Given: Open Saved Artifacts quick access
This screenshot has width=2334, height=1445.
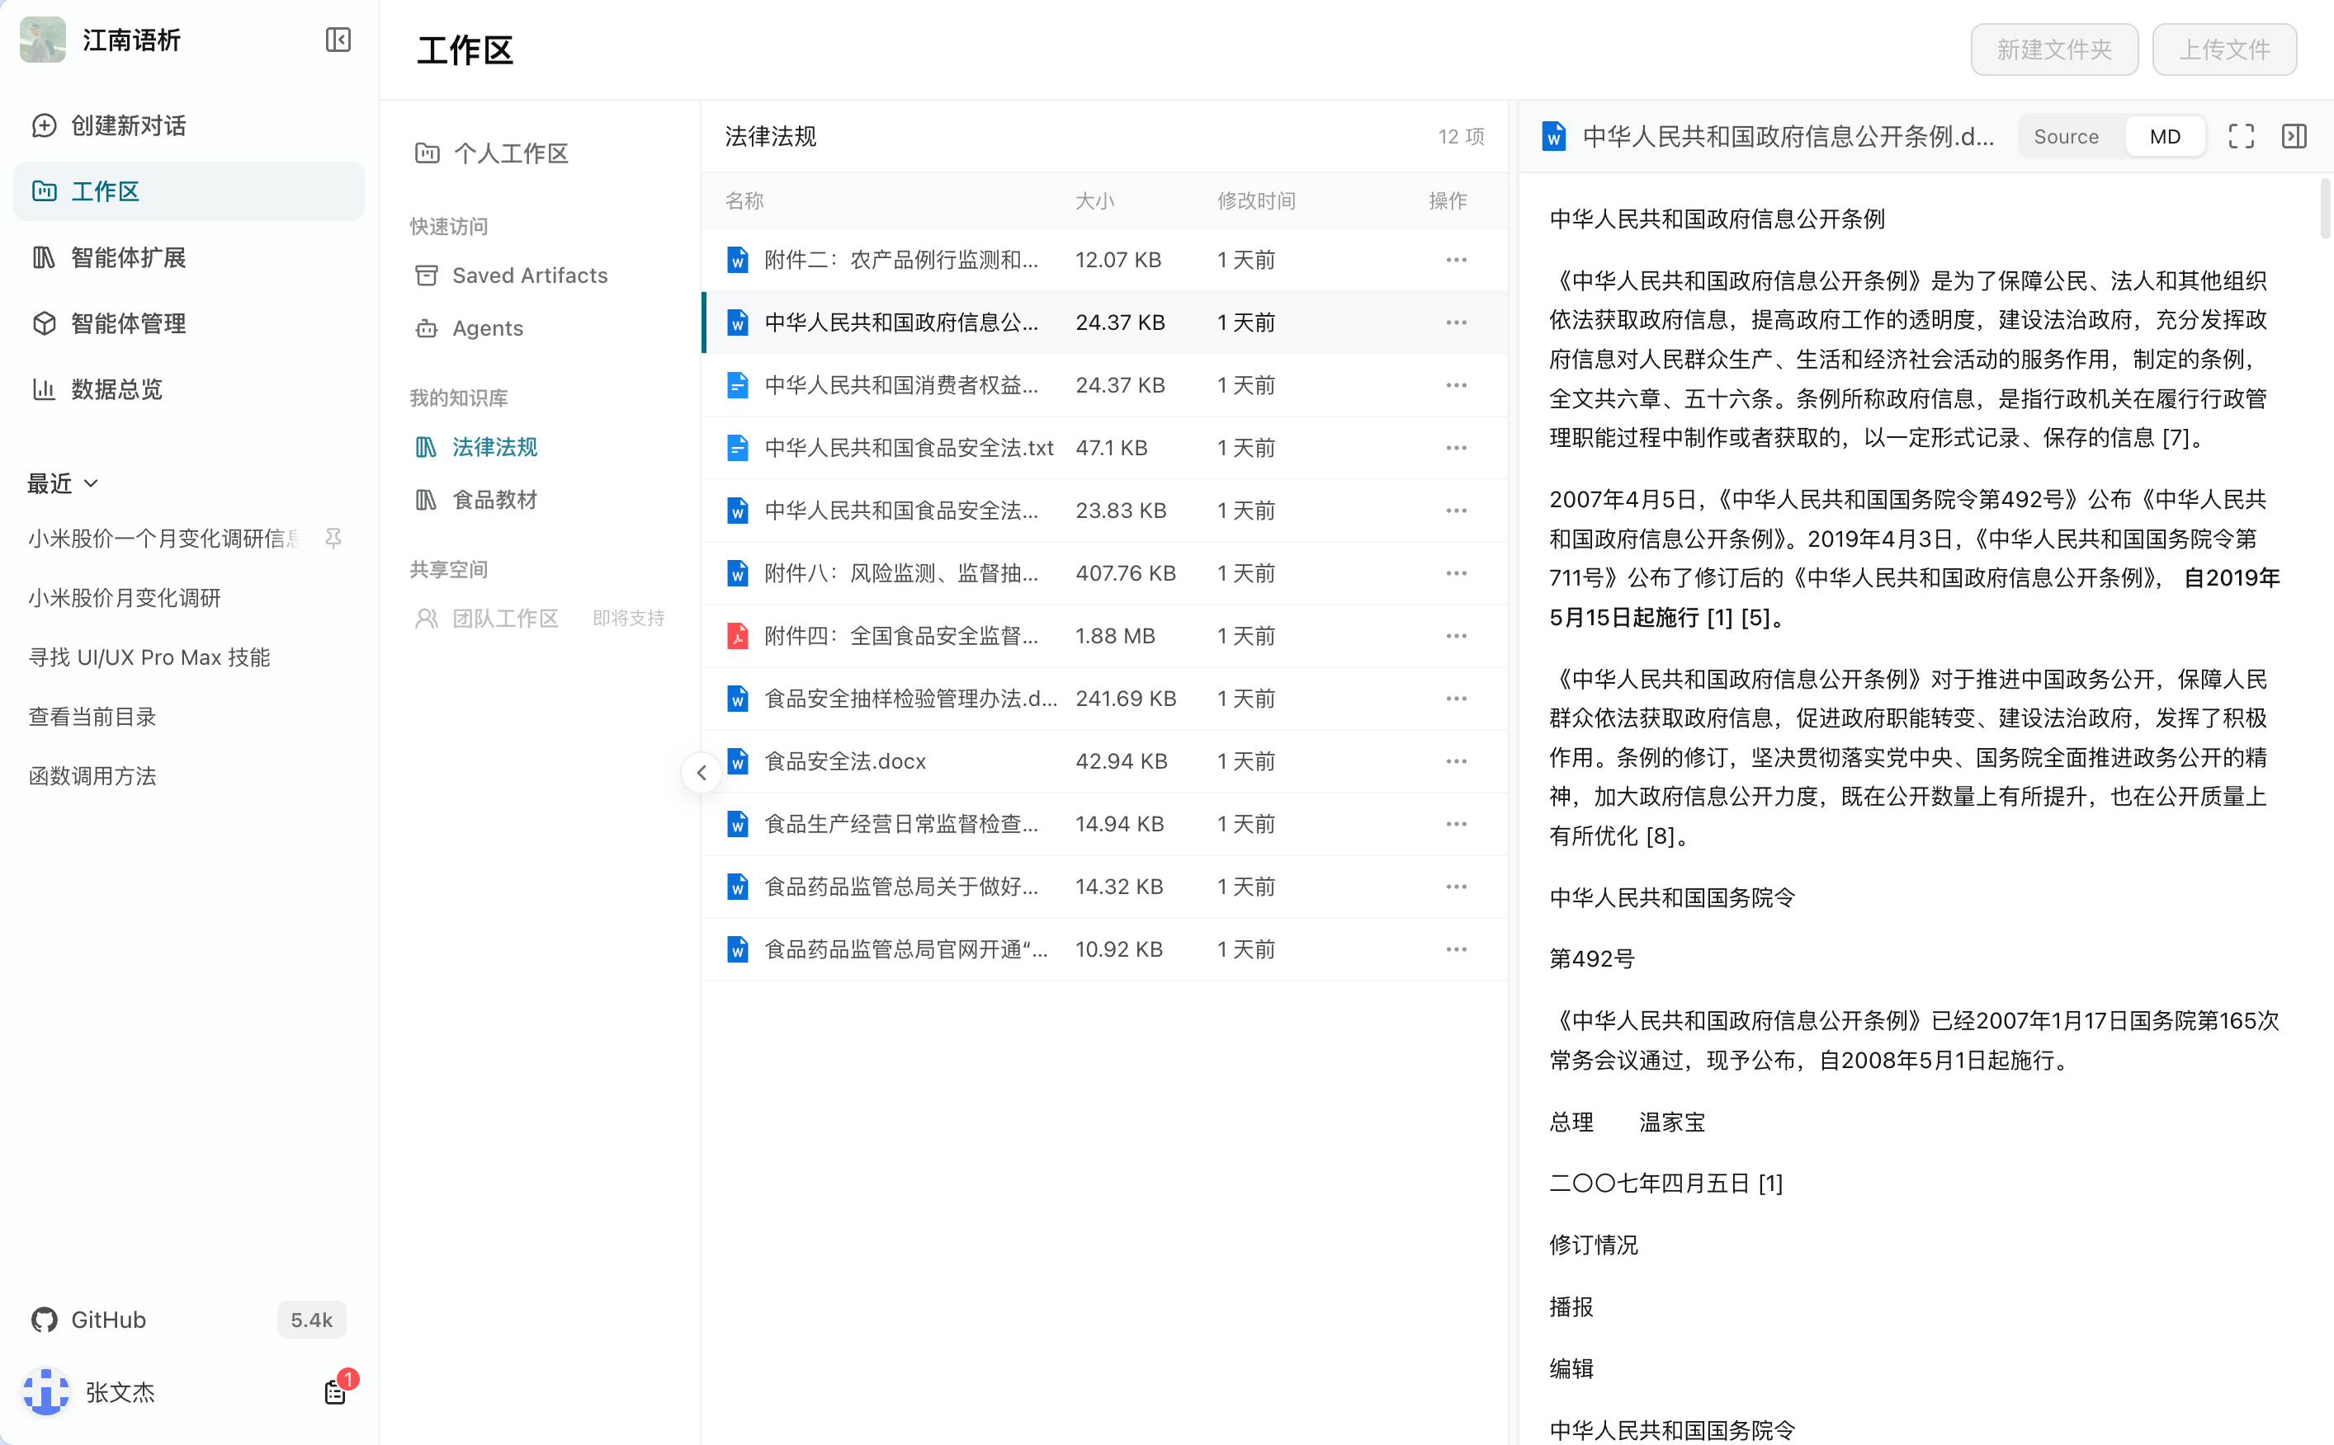Looking at the screenshot, I should pyautogui.click(x=512, y=275).
